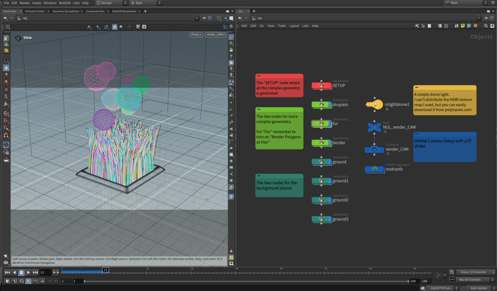
Task: Select the NUL_render_CAM null node
Action: point(374,127)
